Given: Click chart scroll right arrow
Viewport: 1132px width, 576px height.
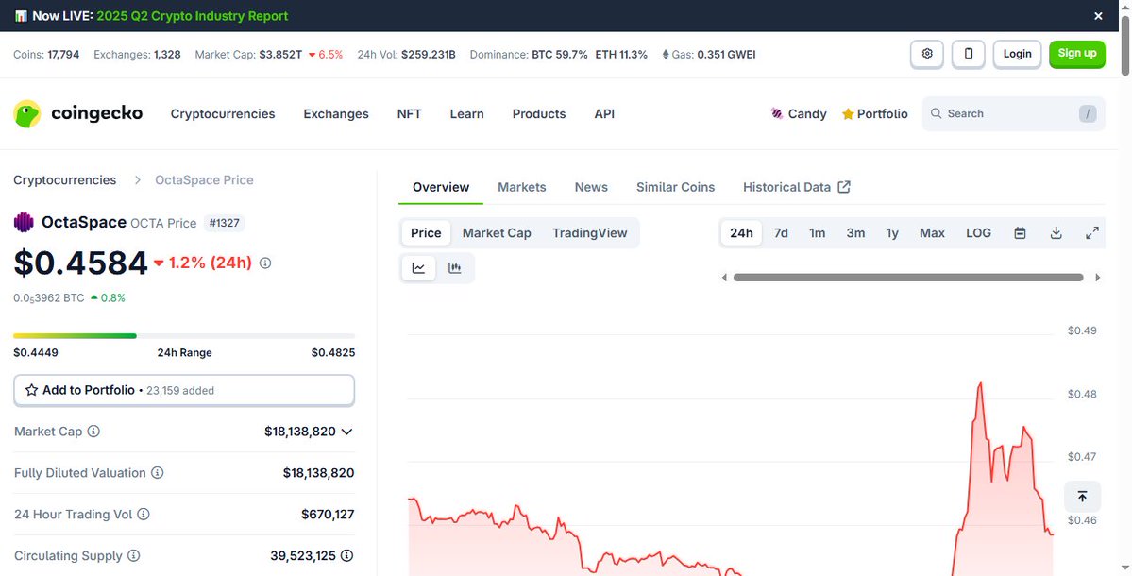Looking at the screenshot, I should click(1098, 278).
